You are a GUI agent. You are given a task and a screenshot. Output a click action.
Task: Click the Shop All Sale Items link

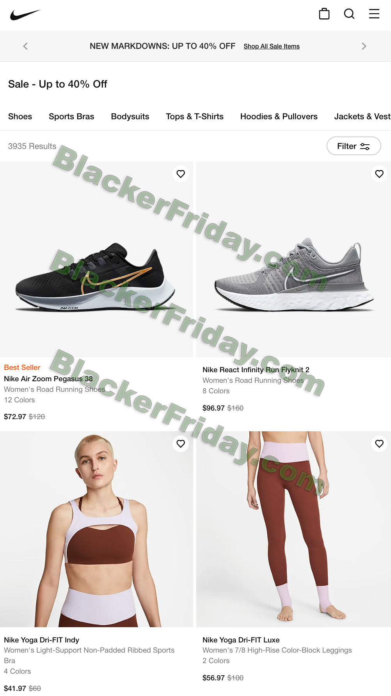(x=272, y=46)
